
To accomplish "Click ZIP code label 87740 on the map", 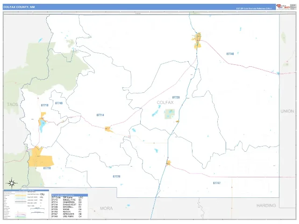I will click(x=230, y=54).
